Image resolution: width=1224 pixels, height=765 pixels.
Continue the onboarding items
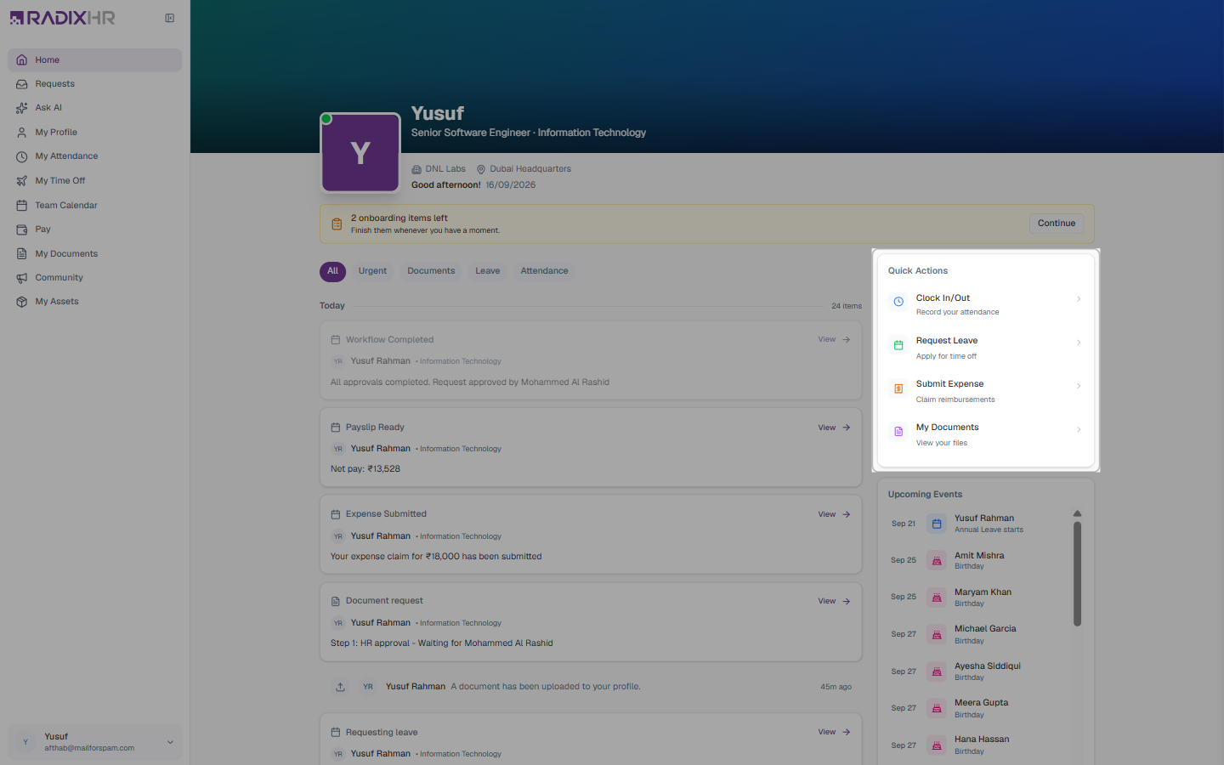(x=1057, y=224)
